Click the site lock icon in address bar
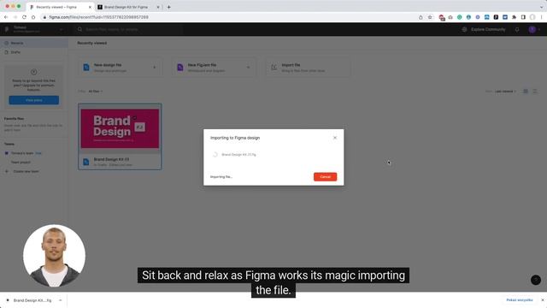 (x=44, y=17)
